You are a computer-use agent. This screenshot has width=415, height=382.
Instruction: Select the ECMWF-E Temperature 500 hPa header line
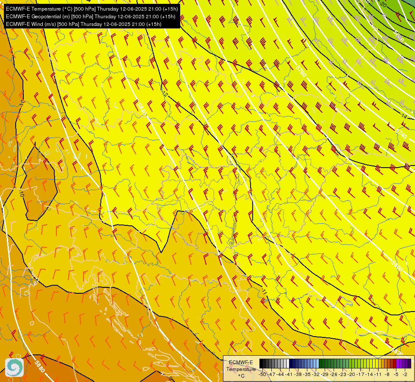click(92, 9)
